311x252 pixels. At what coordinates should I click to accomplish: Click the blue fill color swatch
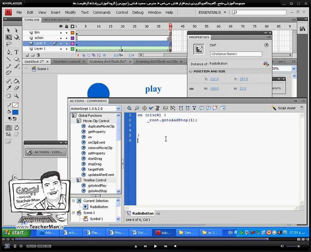tap(15, 112)
